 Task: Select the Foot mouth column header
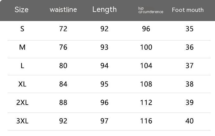188,10
